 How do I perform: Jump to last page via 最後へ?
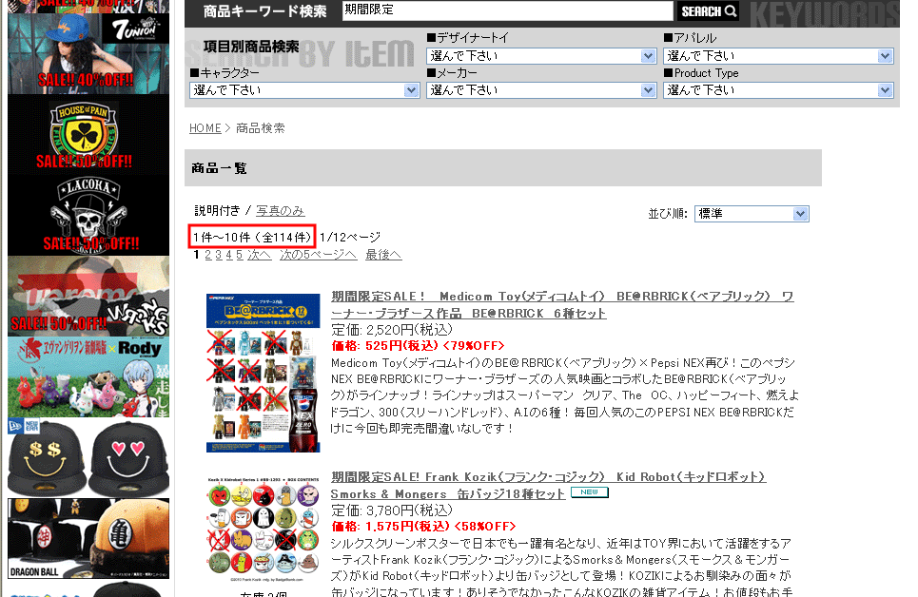(383, 255)
